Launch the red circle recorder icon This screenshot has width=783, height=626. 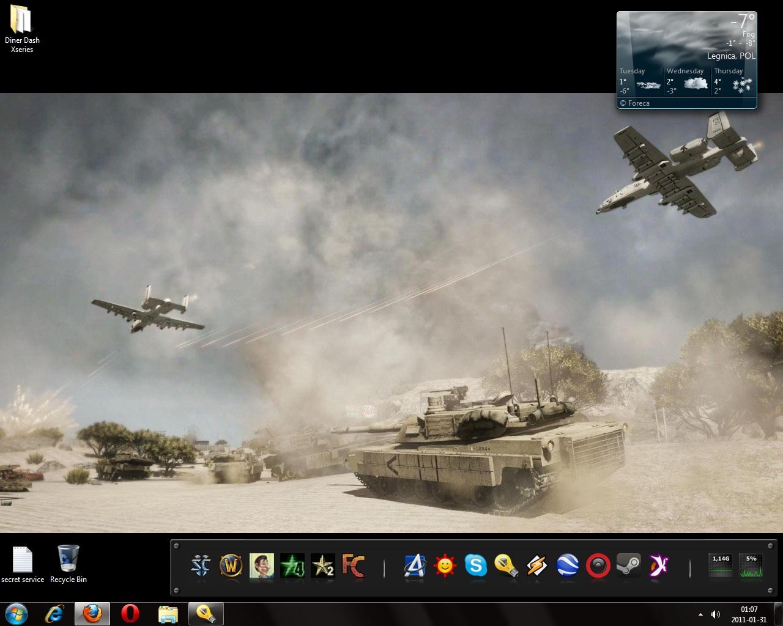tap(598, 566)
